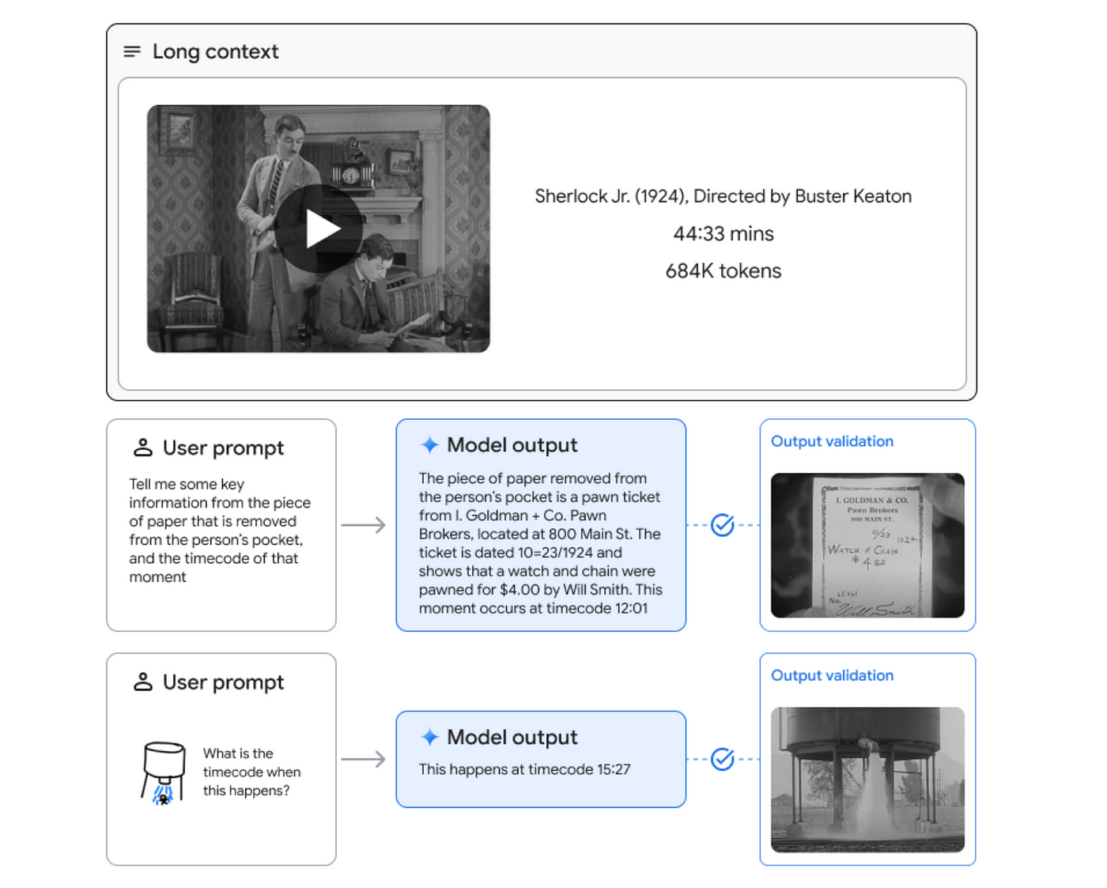The image size is (1107, 888).
Task: Click the play button on Sherlock Jr. video
Action: click(319, 229)
